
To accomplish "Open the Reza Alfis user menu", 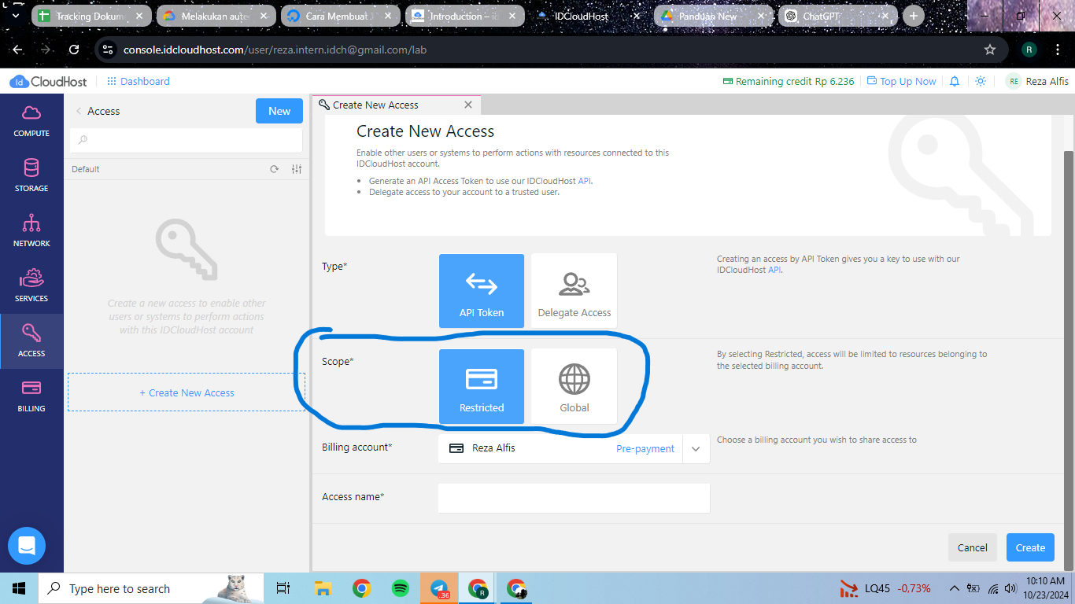I will pyautogui.click(x=1037, y=81).
